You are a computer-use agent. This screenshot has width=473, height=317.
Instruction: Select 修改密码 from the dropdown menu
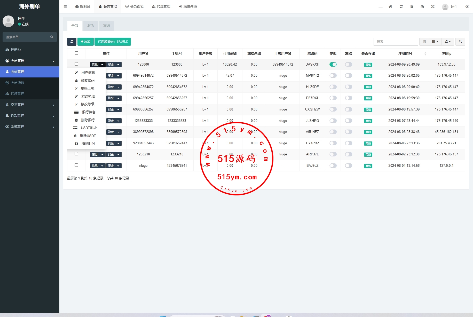[x=88, y=81]
